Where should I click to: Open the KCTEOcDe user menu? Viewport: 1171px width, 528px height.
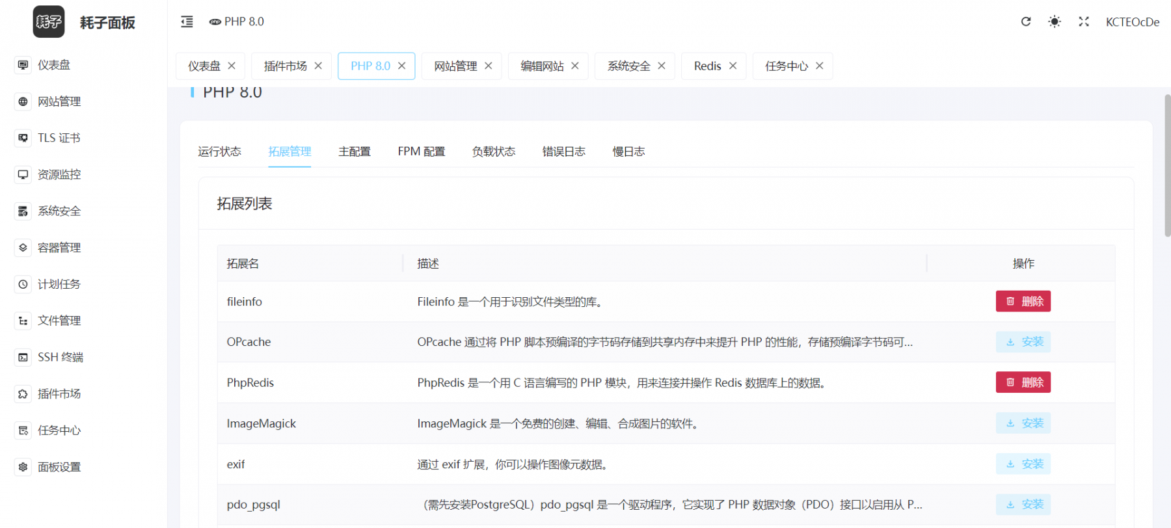(x=1133, y=22)
